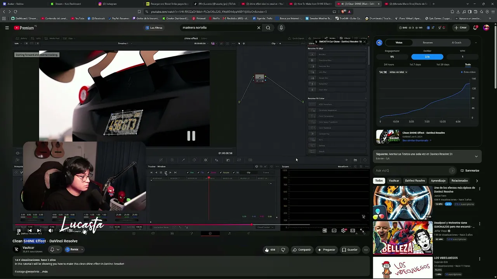
Task: Select the Aprendizaje filter chip
Action: [x=438, y=181]
